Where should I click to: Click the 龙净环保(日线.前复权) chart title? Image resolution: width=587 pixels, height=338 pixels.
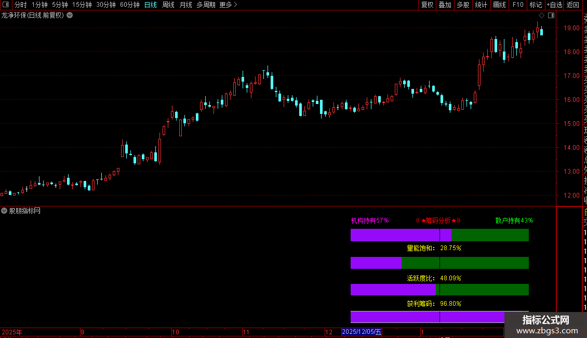(x=33, y=16)
